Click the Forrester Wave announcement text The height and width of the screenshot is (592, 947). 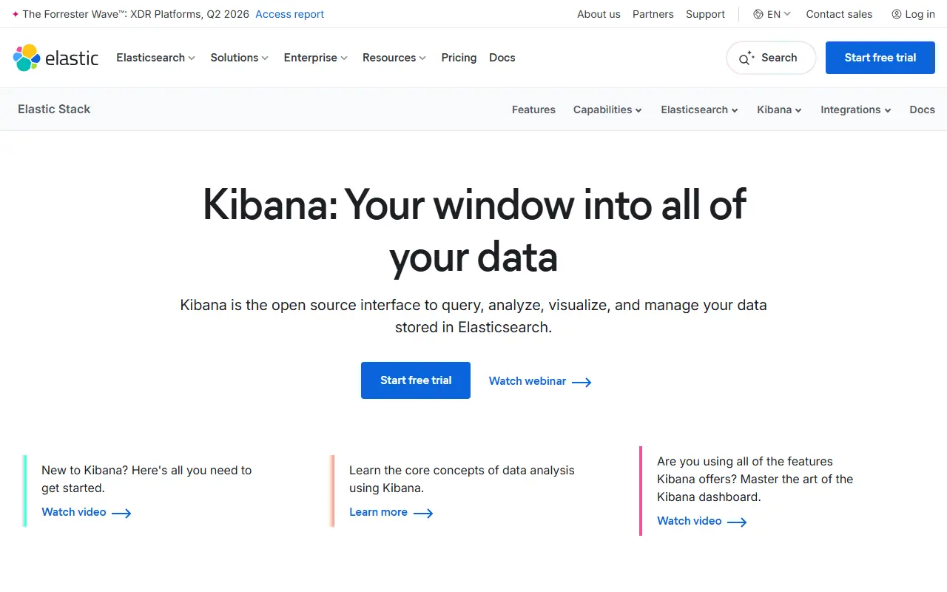click(136, 14)
